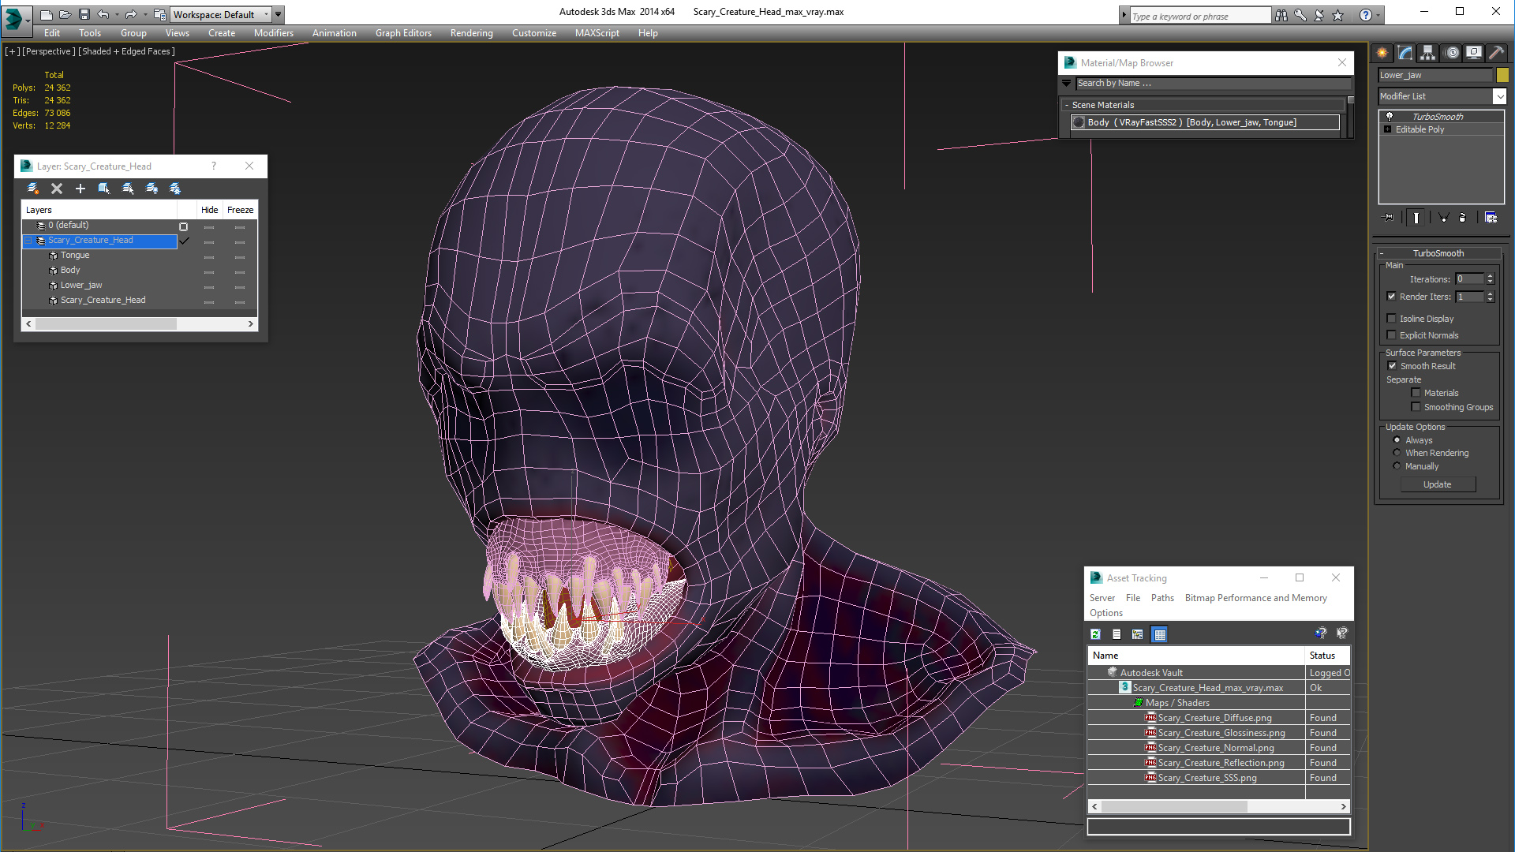The width and height of the screenshot is (1515, 852).
Task: Collapse the Scary_Creature_Head layer tree
Action: pos(28,241)
